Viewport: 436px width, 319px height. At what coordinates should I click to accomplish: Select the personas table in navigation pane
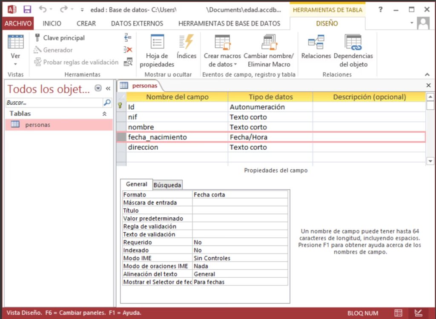coord(37,125)
